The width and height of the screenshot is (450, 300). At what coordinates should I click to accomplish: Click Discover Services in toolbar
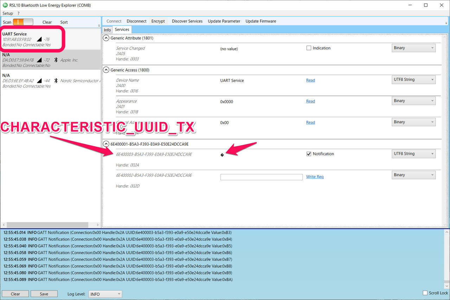pos(187,21)
